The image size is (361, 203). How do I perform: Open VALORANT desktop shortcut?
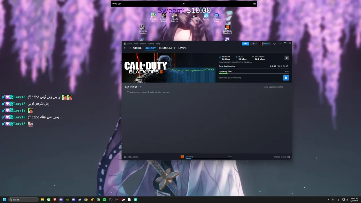point(195,17)
